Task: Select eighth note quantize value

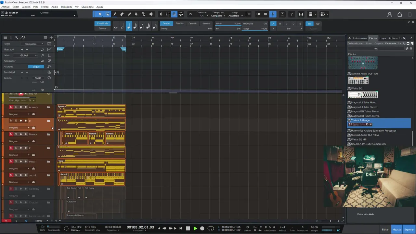Action: pos(135,26)
